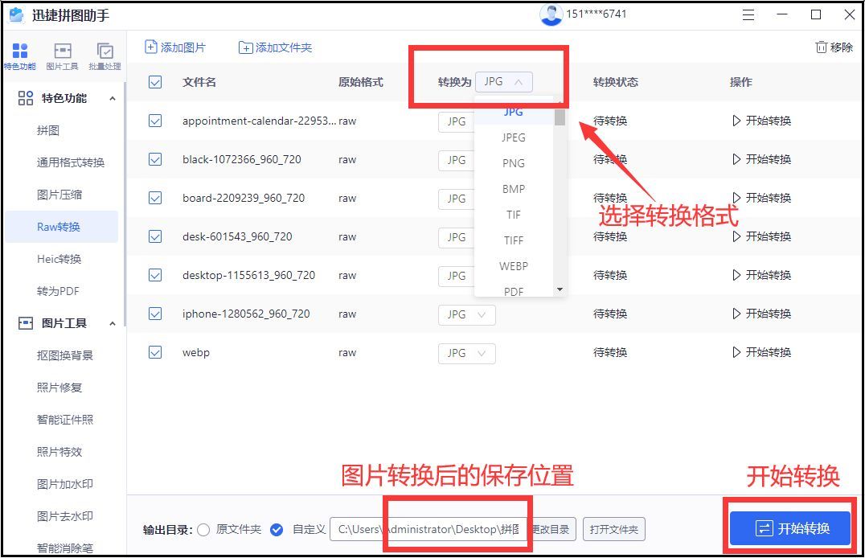Uncheck the desktop-1155613_960_720 checkbox
The width and height of the screenshot is (865, 558).
coord(155,276)
